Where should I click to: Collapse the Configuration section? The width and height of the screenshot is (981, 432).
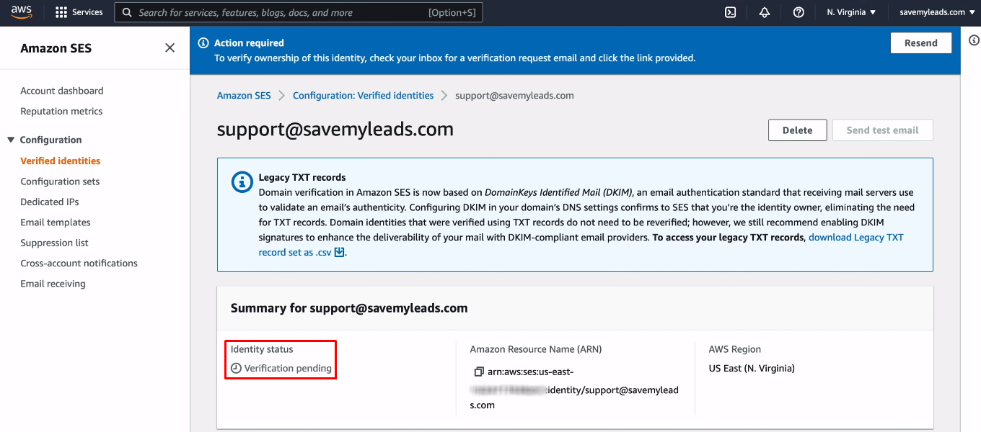pyautogui.click(x=11, y=140)
